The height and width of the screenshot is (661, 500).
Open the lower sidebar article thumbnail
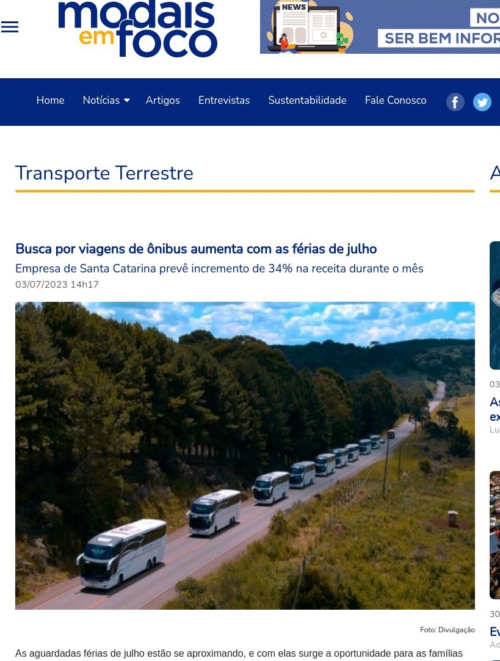(495, 535)
